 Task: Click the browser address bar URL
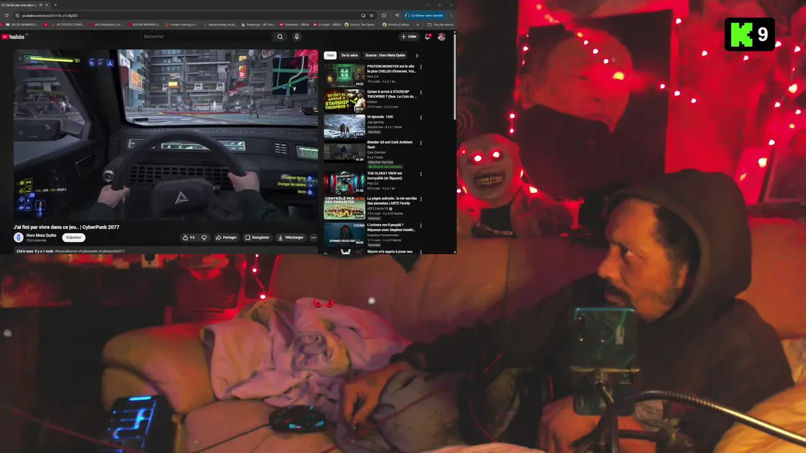pyautogui.click(x=50, y=15)
